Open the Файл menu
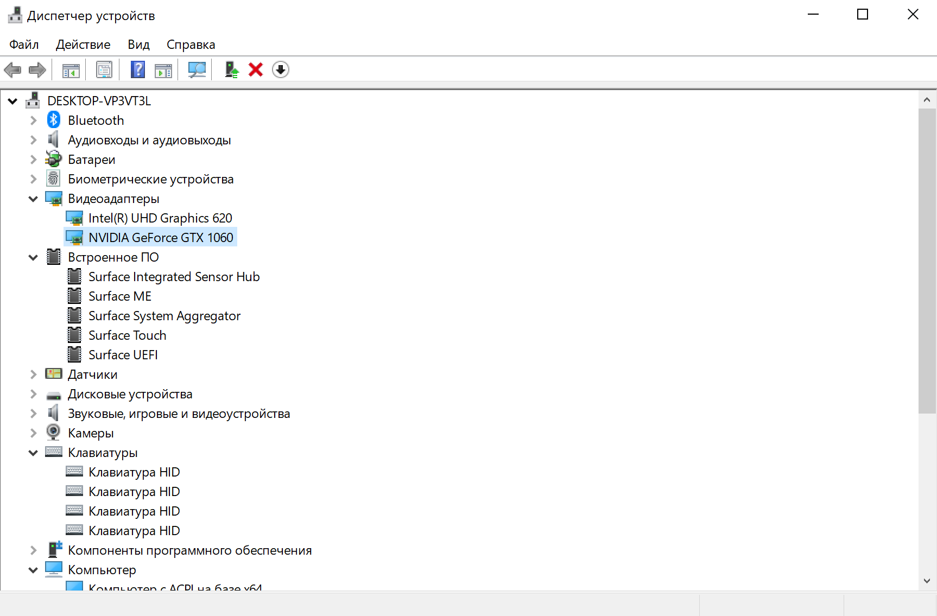 [24, 45]
